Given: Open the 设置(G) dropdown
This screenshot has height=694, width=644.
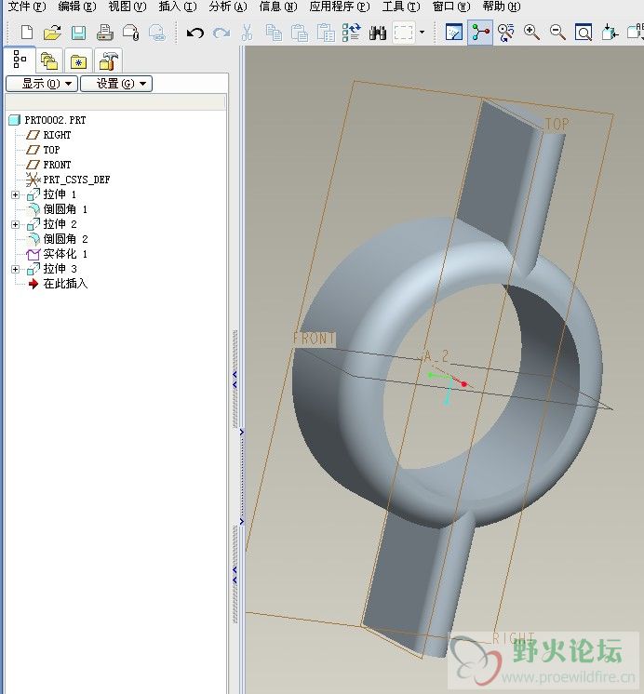Looking at the screenshot, I should tap(116, 84).
